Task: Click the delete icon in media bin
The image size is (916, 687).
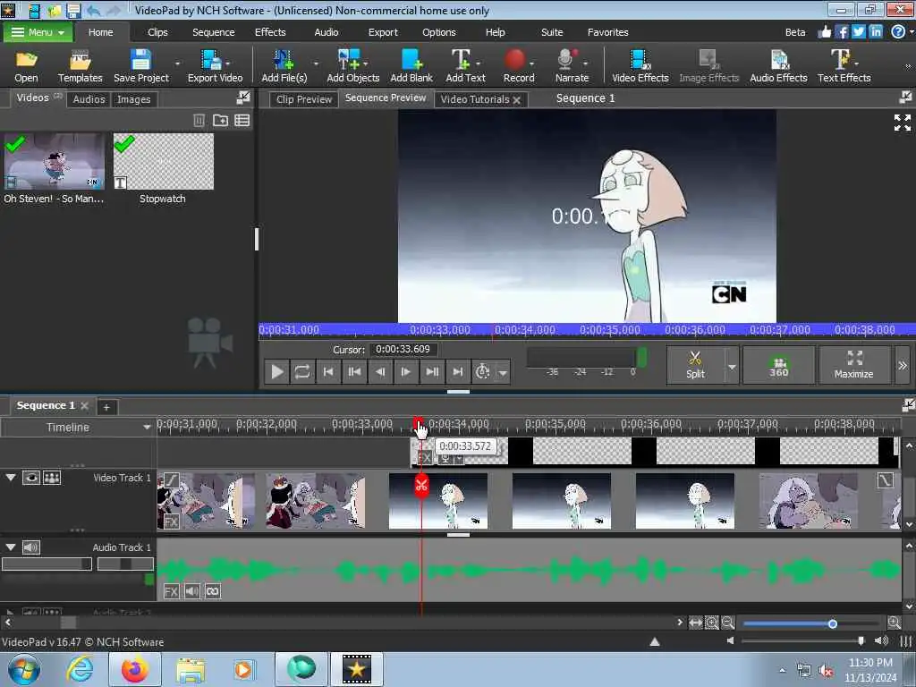Action: pos(199,121)
